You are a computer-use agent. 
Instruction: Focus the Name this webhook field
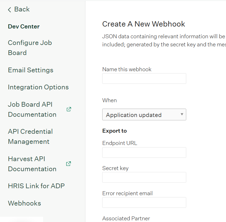pyautogui.click(x=144, y=78)
